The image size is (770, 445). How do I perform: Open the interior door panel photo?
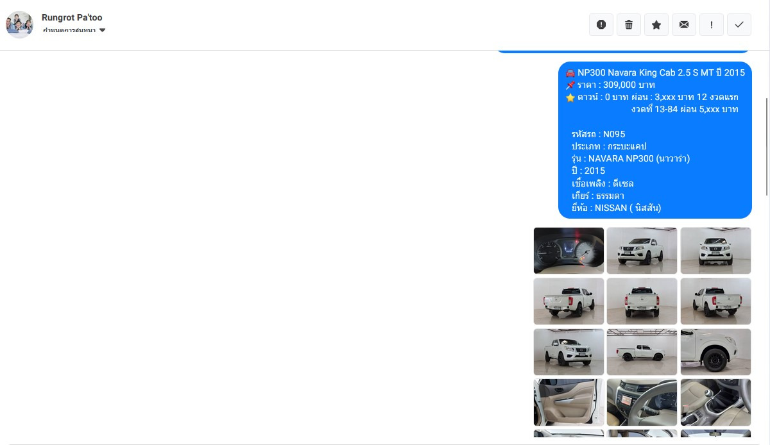[x=569, y=402]
